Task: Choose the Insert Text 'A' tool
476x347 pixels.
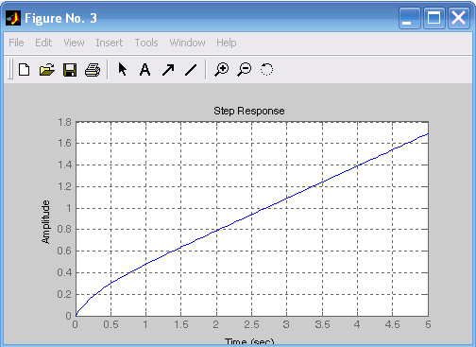Action: [144, 70]
